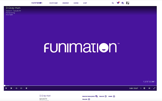Click the Follow button
Image resolution: width=162 pixels, height=101 pixels.
click(86, 99)
